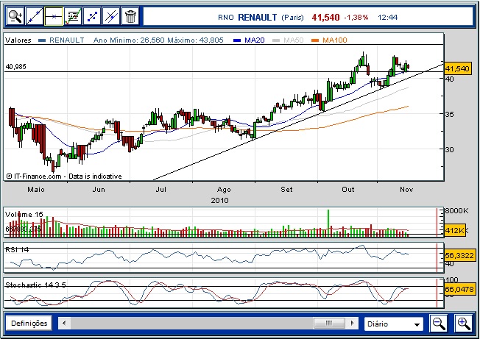Screen dimensions: 480x339
Task: Click the 'Volume 15' panel label
Action: 24,214
